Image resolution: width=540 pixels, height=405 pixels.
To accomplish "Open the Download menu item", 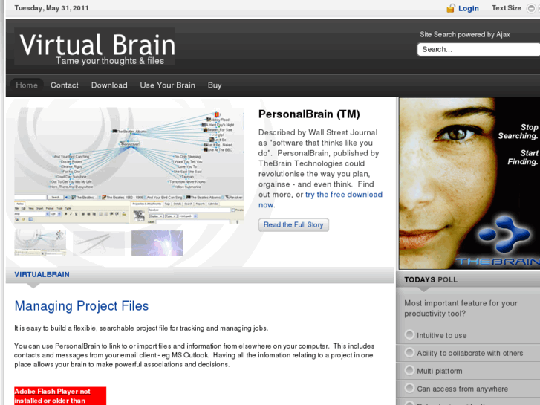I will [x=109, y=85].
